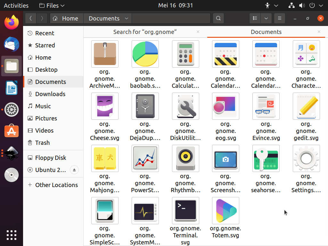
Task: Open Other Locations in the sidebar
Action: click(x=53, y=185)
